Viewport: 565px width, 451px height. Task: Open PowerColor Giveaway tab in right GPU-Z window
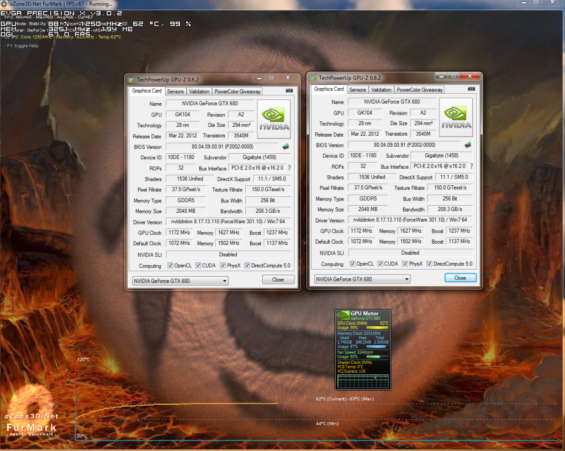tap(420, 89)
